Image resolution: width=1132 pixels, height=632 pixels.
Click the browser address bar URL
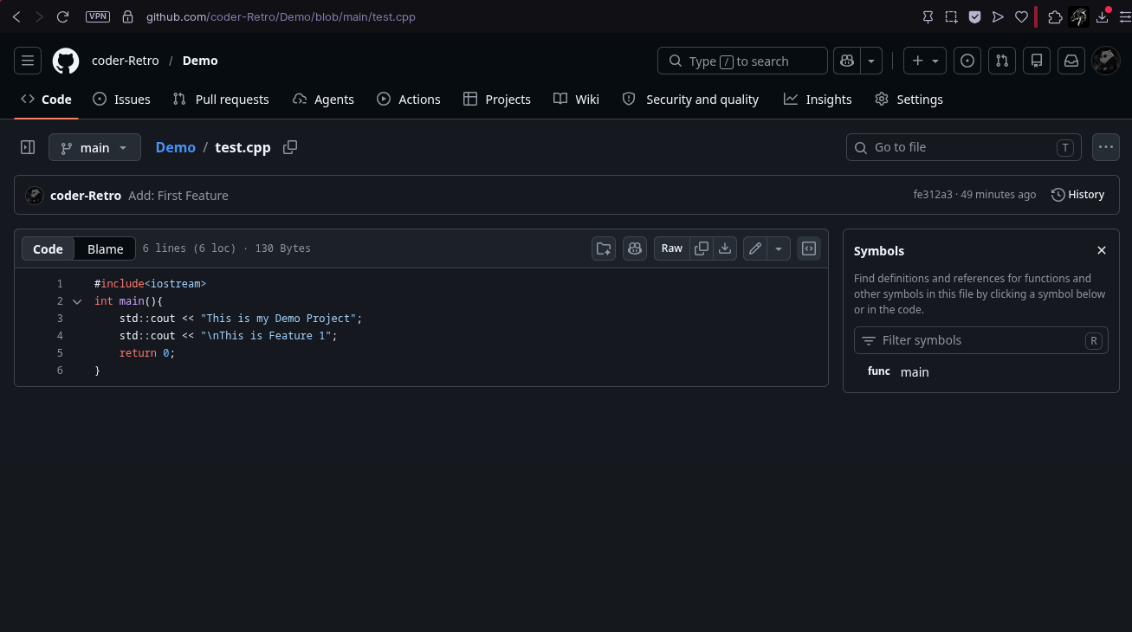point(281,16)
